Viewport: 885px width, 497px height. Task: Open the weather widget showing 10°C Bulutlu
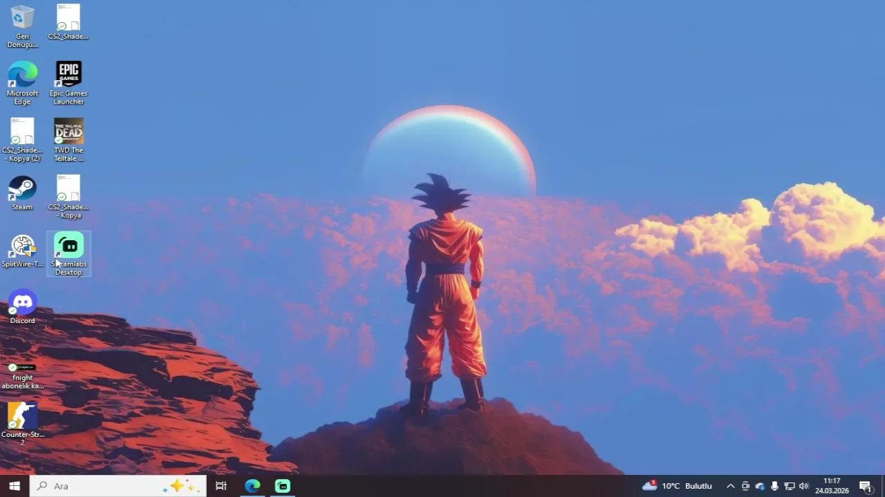(x=678, y=486)
